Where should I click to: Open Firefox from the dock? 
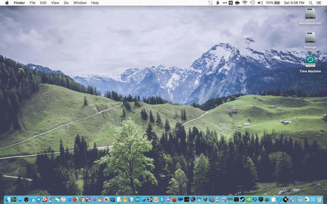(76, 199)
